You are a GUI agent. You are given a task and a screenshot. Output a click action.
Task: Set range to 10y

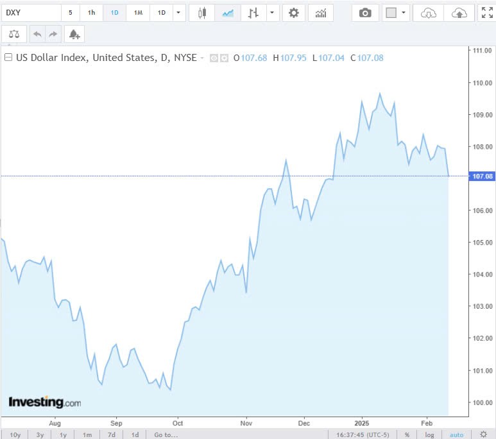tap(15, 435)
